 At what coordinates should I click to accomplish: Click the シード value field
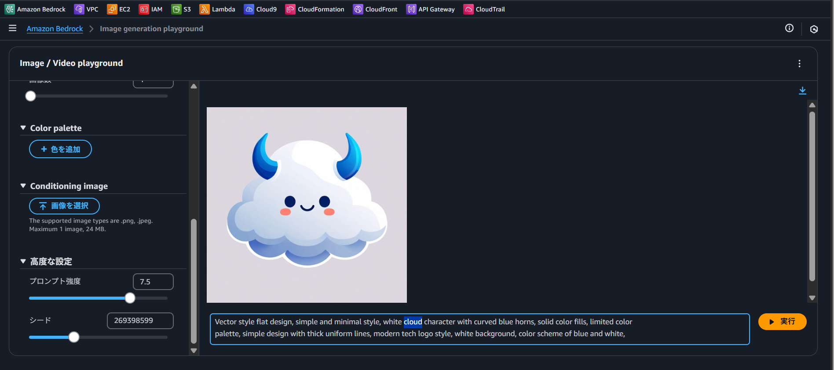coord(140,321)
